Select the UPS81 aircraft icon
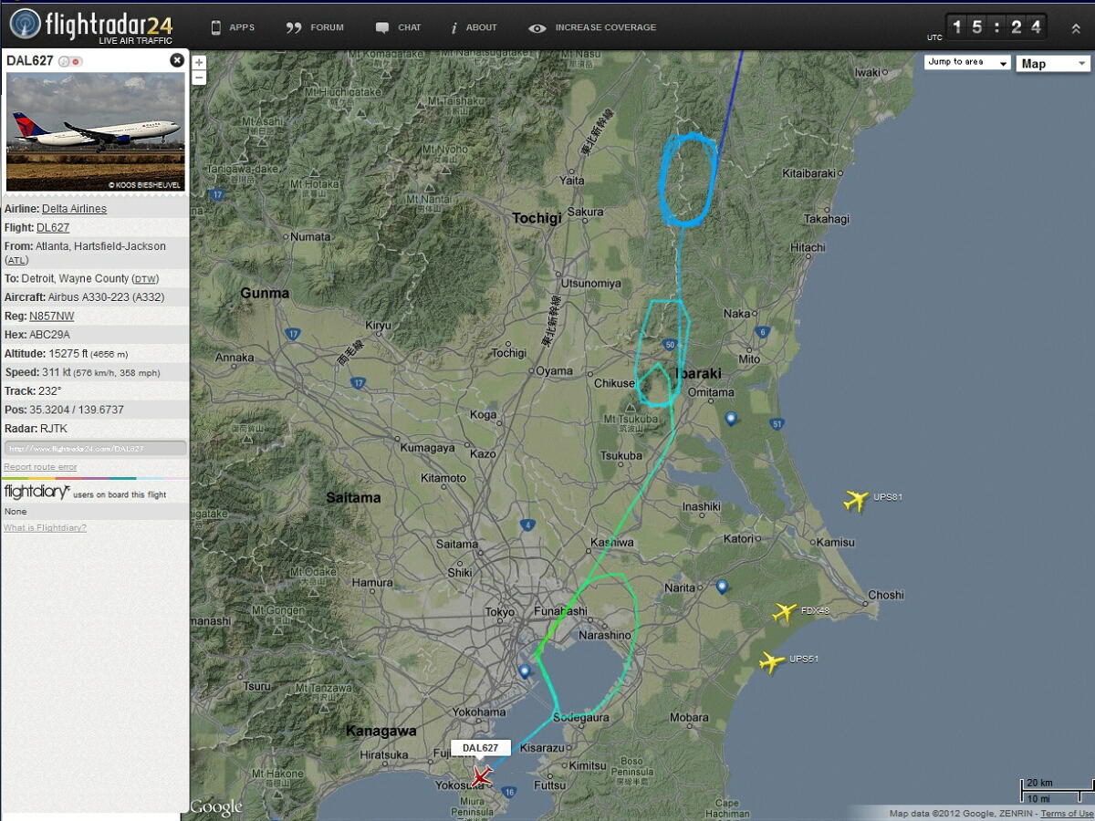The width and height of the screenshot is (1095, 821). [x=856, y=500]
